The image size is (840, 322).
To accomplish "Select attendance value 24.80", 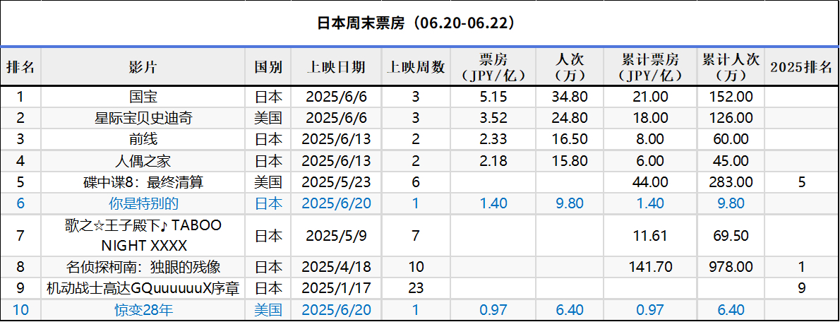I will 570,119.
